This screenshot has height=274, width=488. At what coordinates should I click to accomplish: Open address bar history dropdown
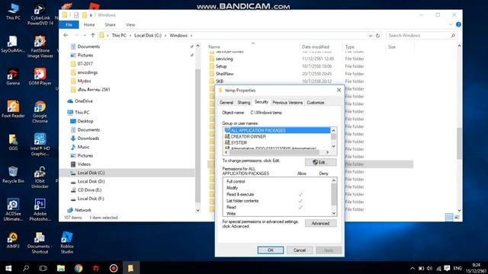click(371, 36)
